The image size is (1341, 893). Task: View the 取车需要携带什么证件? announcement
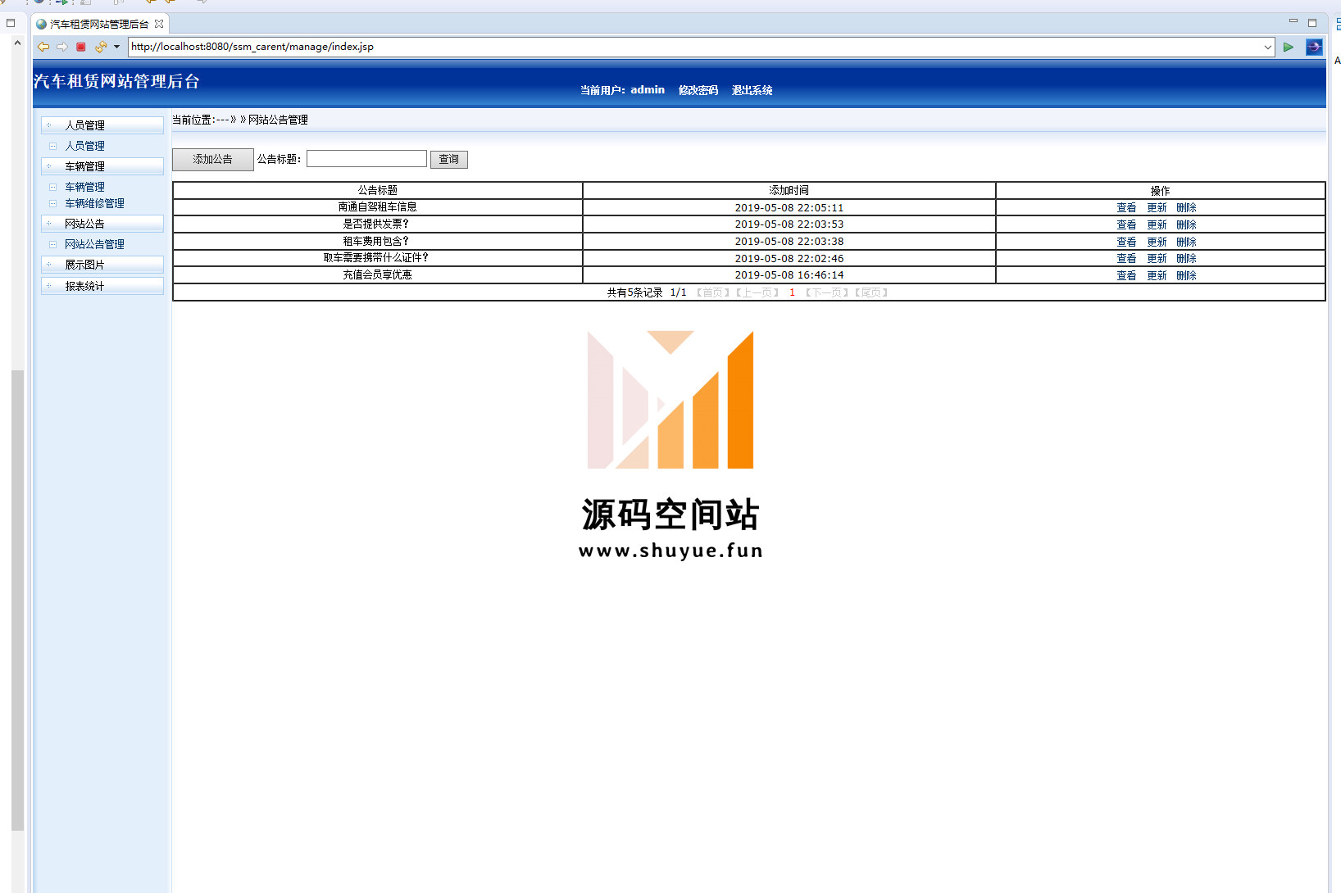[1126, 258]
